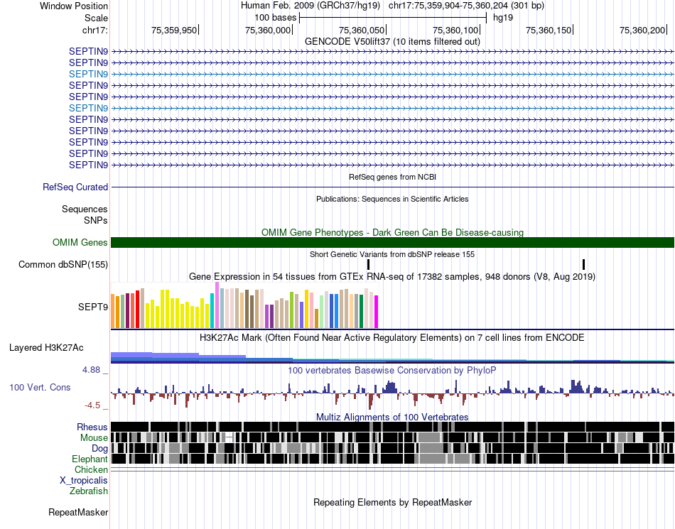Click the Window Position track label
Image resolution: width=675 pixels, height=529 pixels.
74,6
